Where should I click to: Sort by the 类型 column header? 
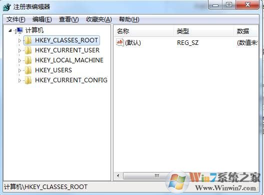pyautogui.click(x=203, y=31)
